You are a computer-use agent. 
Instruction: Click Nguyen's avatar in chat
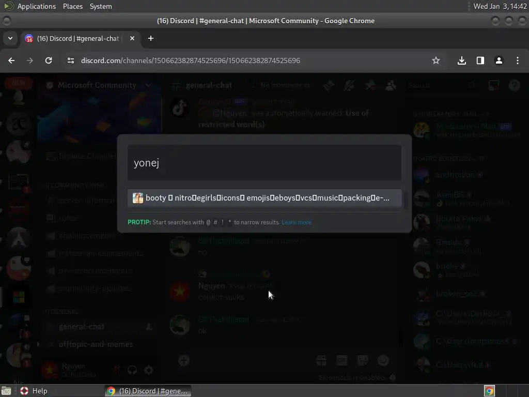tap(180, 292)
